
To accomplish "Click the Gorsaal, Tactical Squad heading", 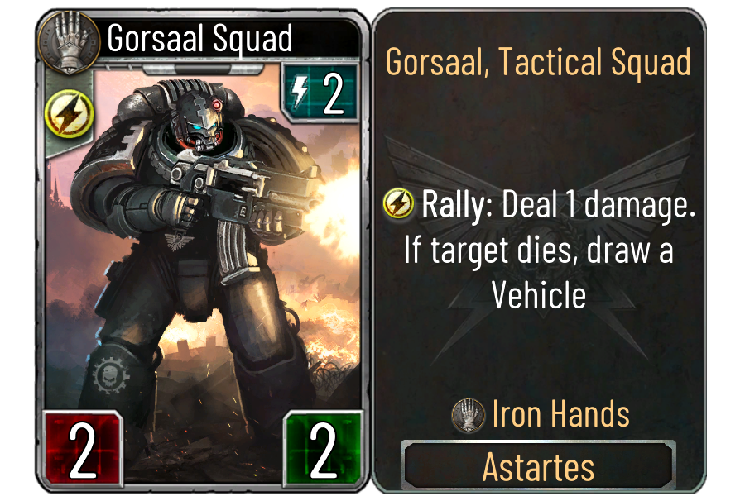I will coord(538,62).
